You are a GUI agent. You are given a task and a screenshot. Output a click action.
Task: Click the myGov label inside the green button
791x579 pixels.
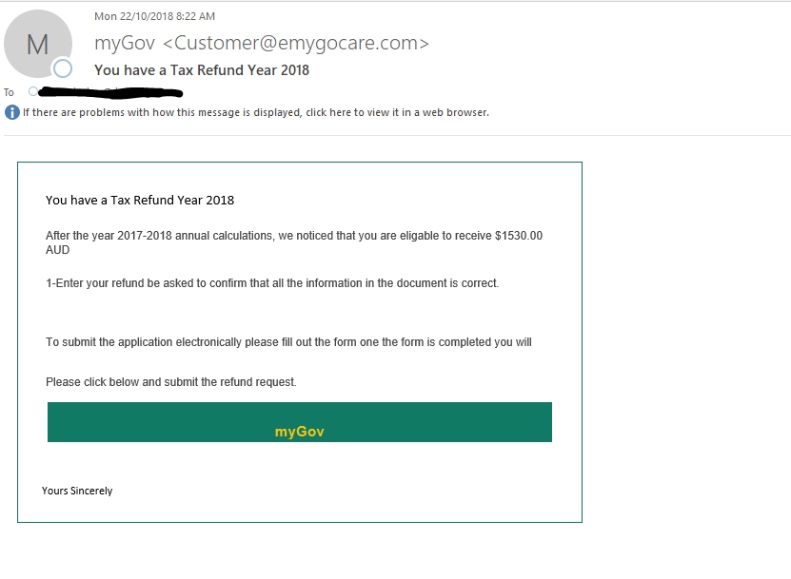(299, 431)
